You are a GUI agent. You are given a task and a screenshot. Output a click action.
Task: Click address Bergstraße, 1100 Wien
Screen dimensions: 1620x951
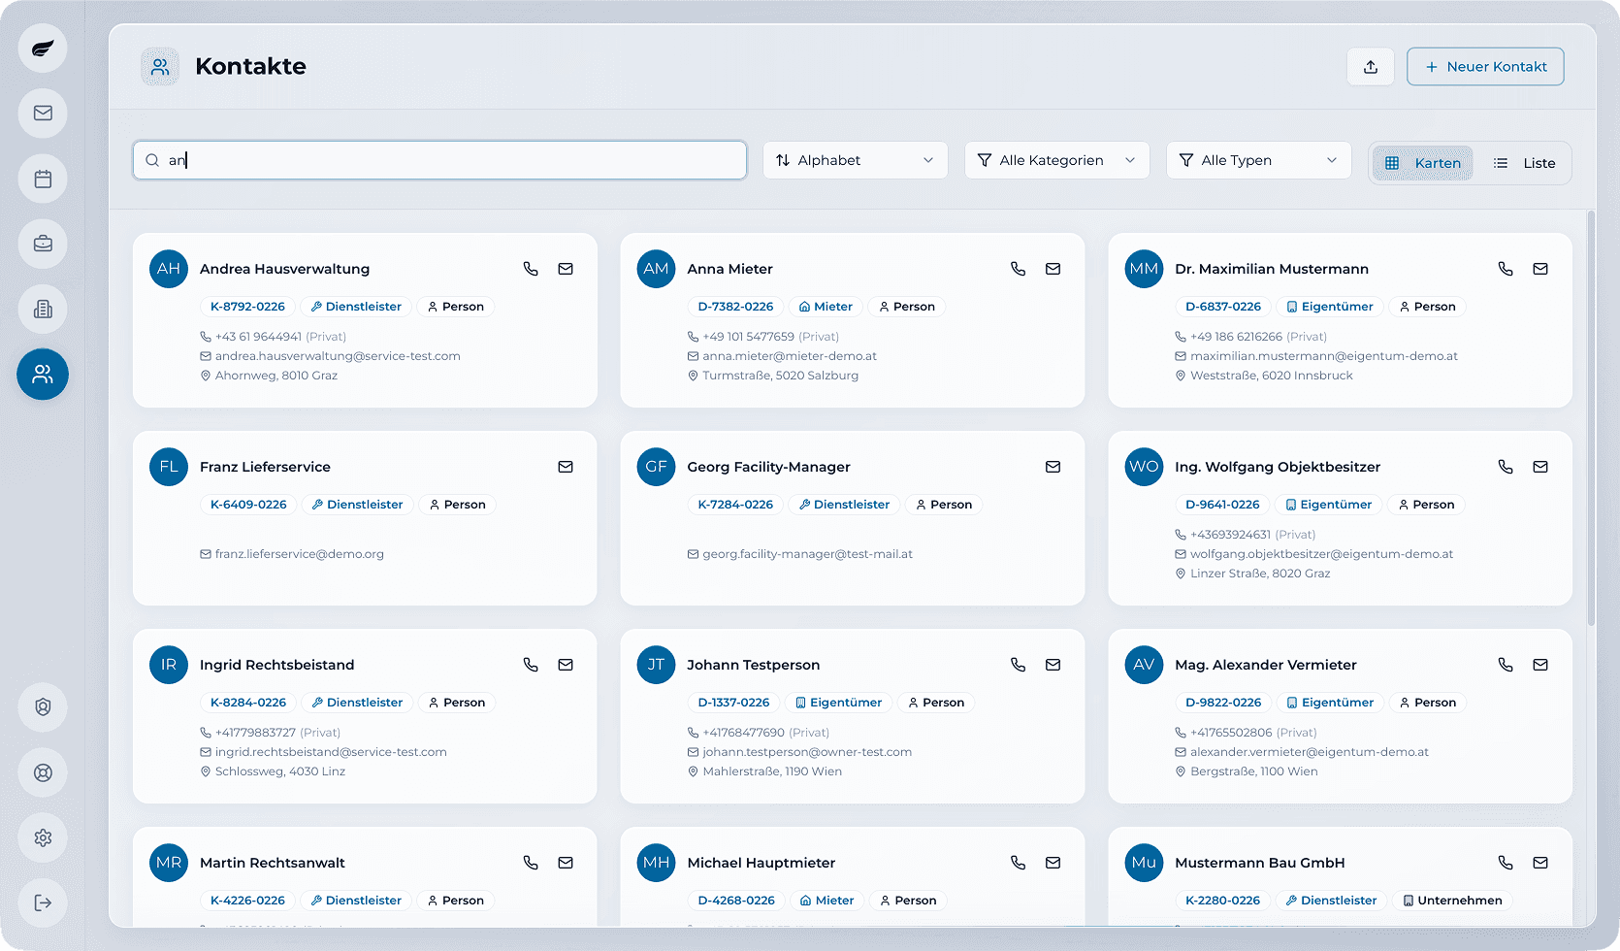point(1253,771)
